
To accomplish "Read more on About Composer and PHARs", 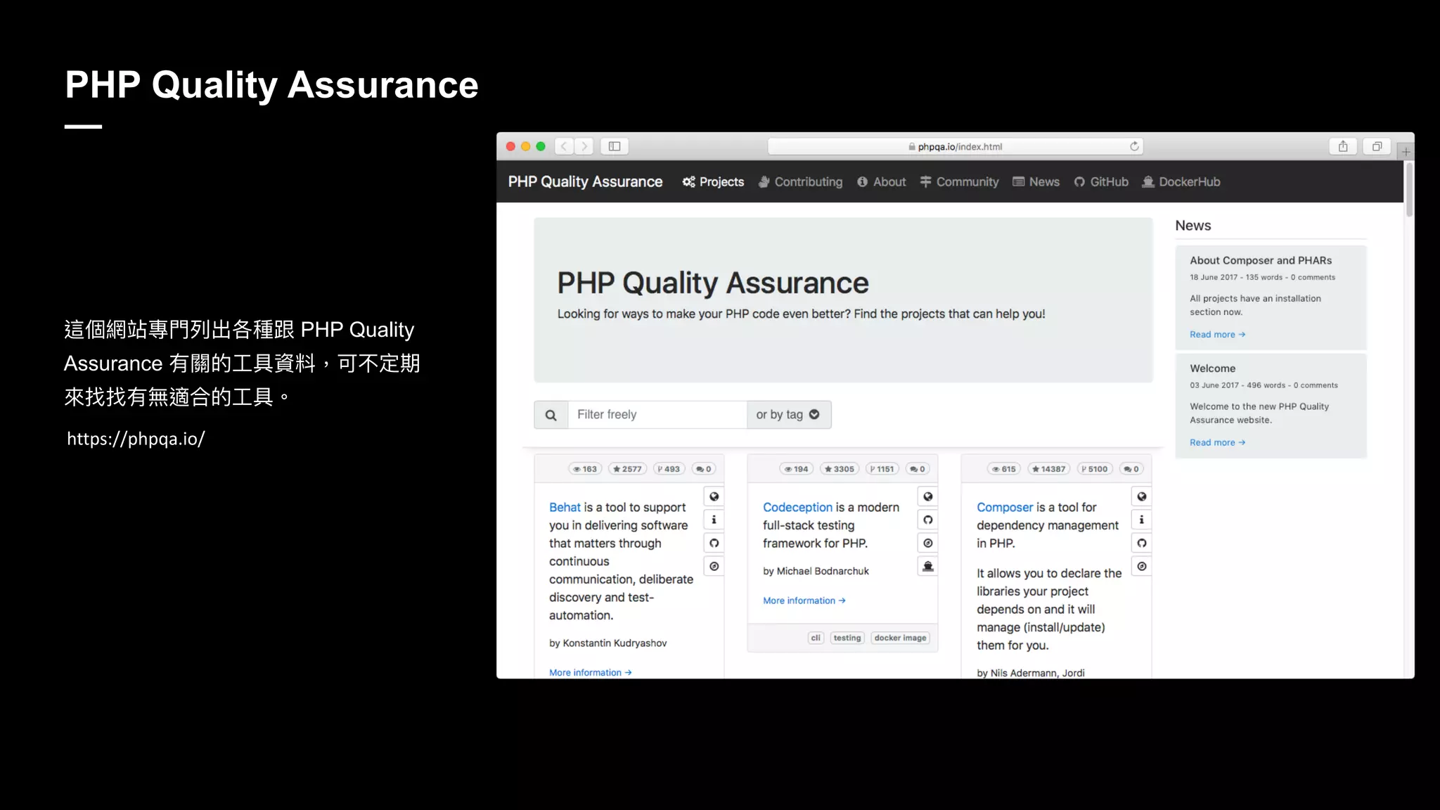I will 1217,335.
